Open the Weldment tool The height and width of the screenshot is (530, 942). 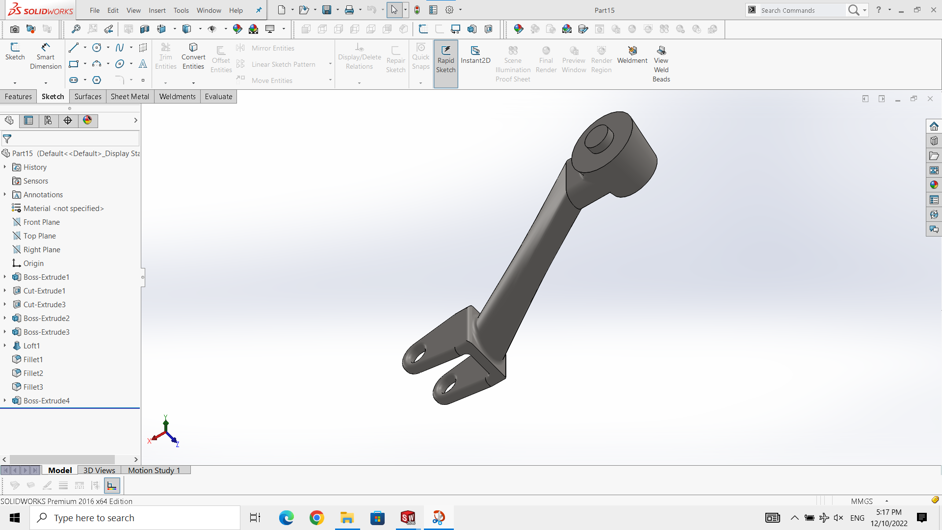(632, 54)
